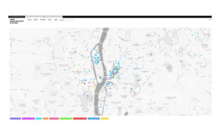Toggle fullscreen map view icon

[209, 30]
